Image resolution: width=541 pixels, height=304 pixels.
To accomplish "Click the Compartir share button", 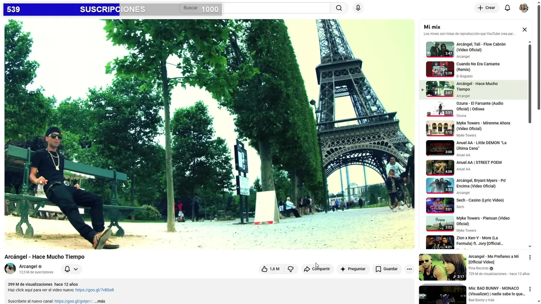I will [x=317, y=269].
